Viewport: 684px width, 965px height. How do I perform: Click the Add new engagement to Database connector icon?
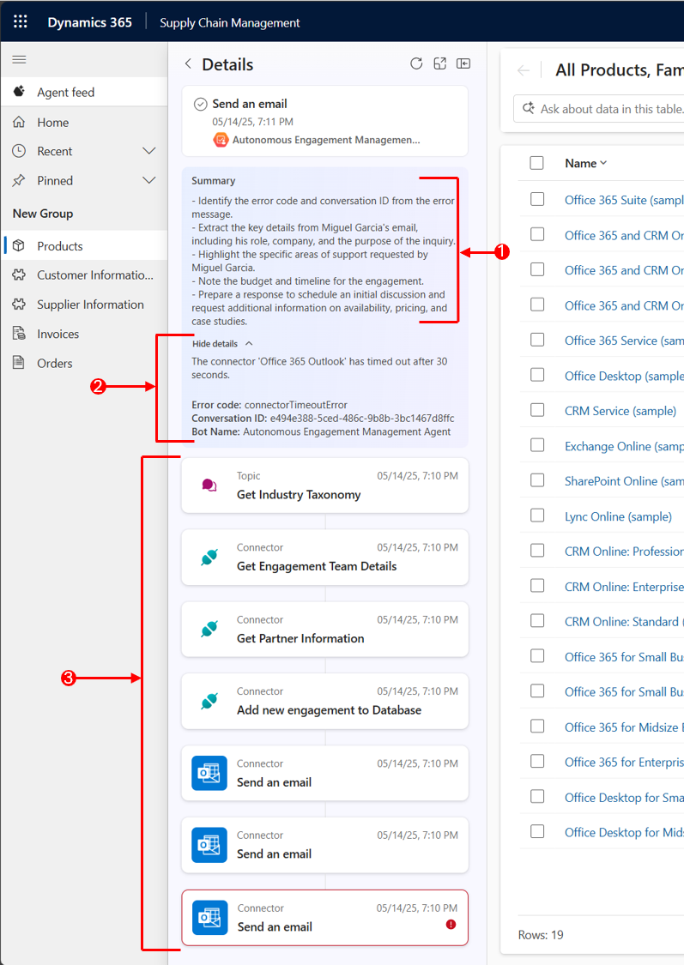point(209,701)
